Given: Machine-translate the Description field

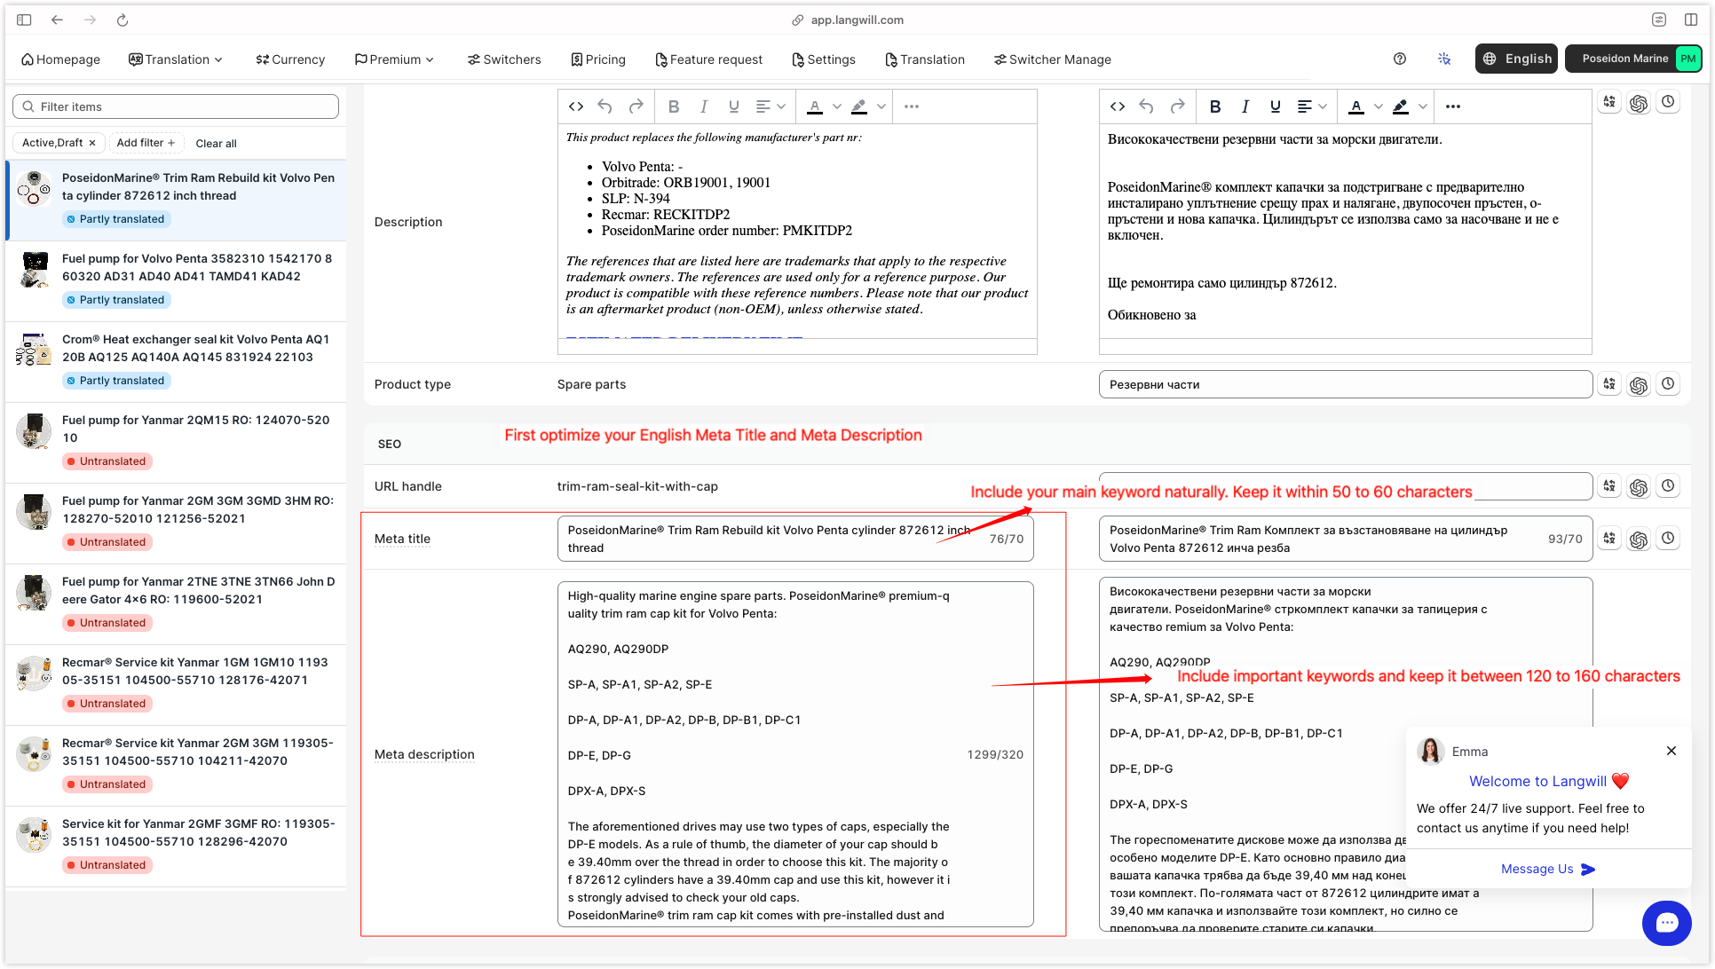Looking at the screenshot, I should coord(1609,102).
